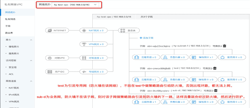Collapse the 网卡 sidebar section
This screenshot has width=250, height=108.
[x=31, y=40]
